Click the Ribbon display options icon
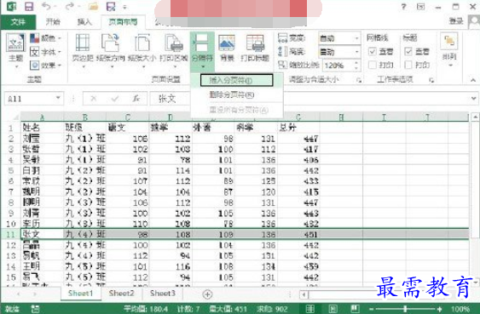Viewport: 480px width, 314px height. point(421,7)
